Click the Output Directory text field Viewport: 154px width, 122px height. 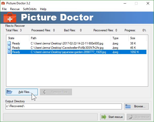point(64,106)
